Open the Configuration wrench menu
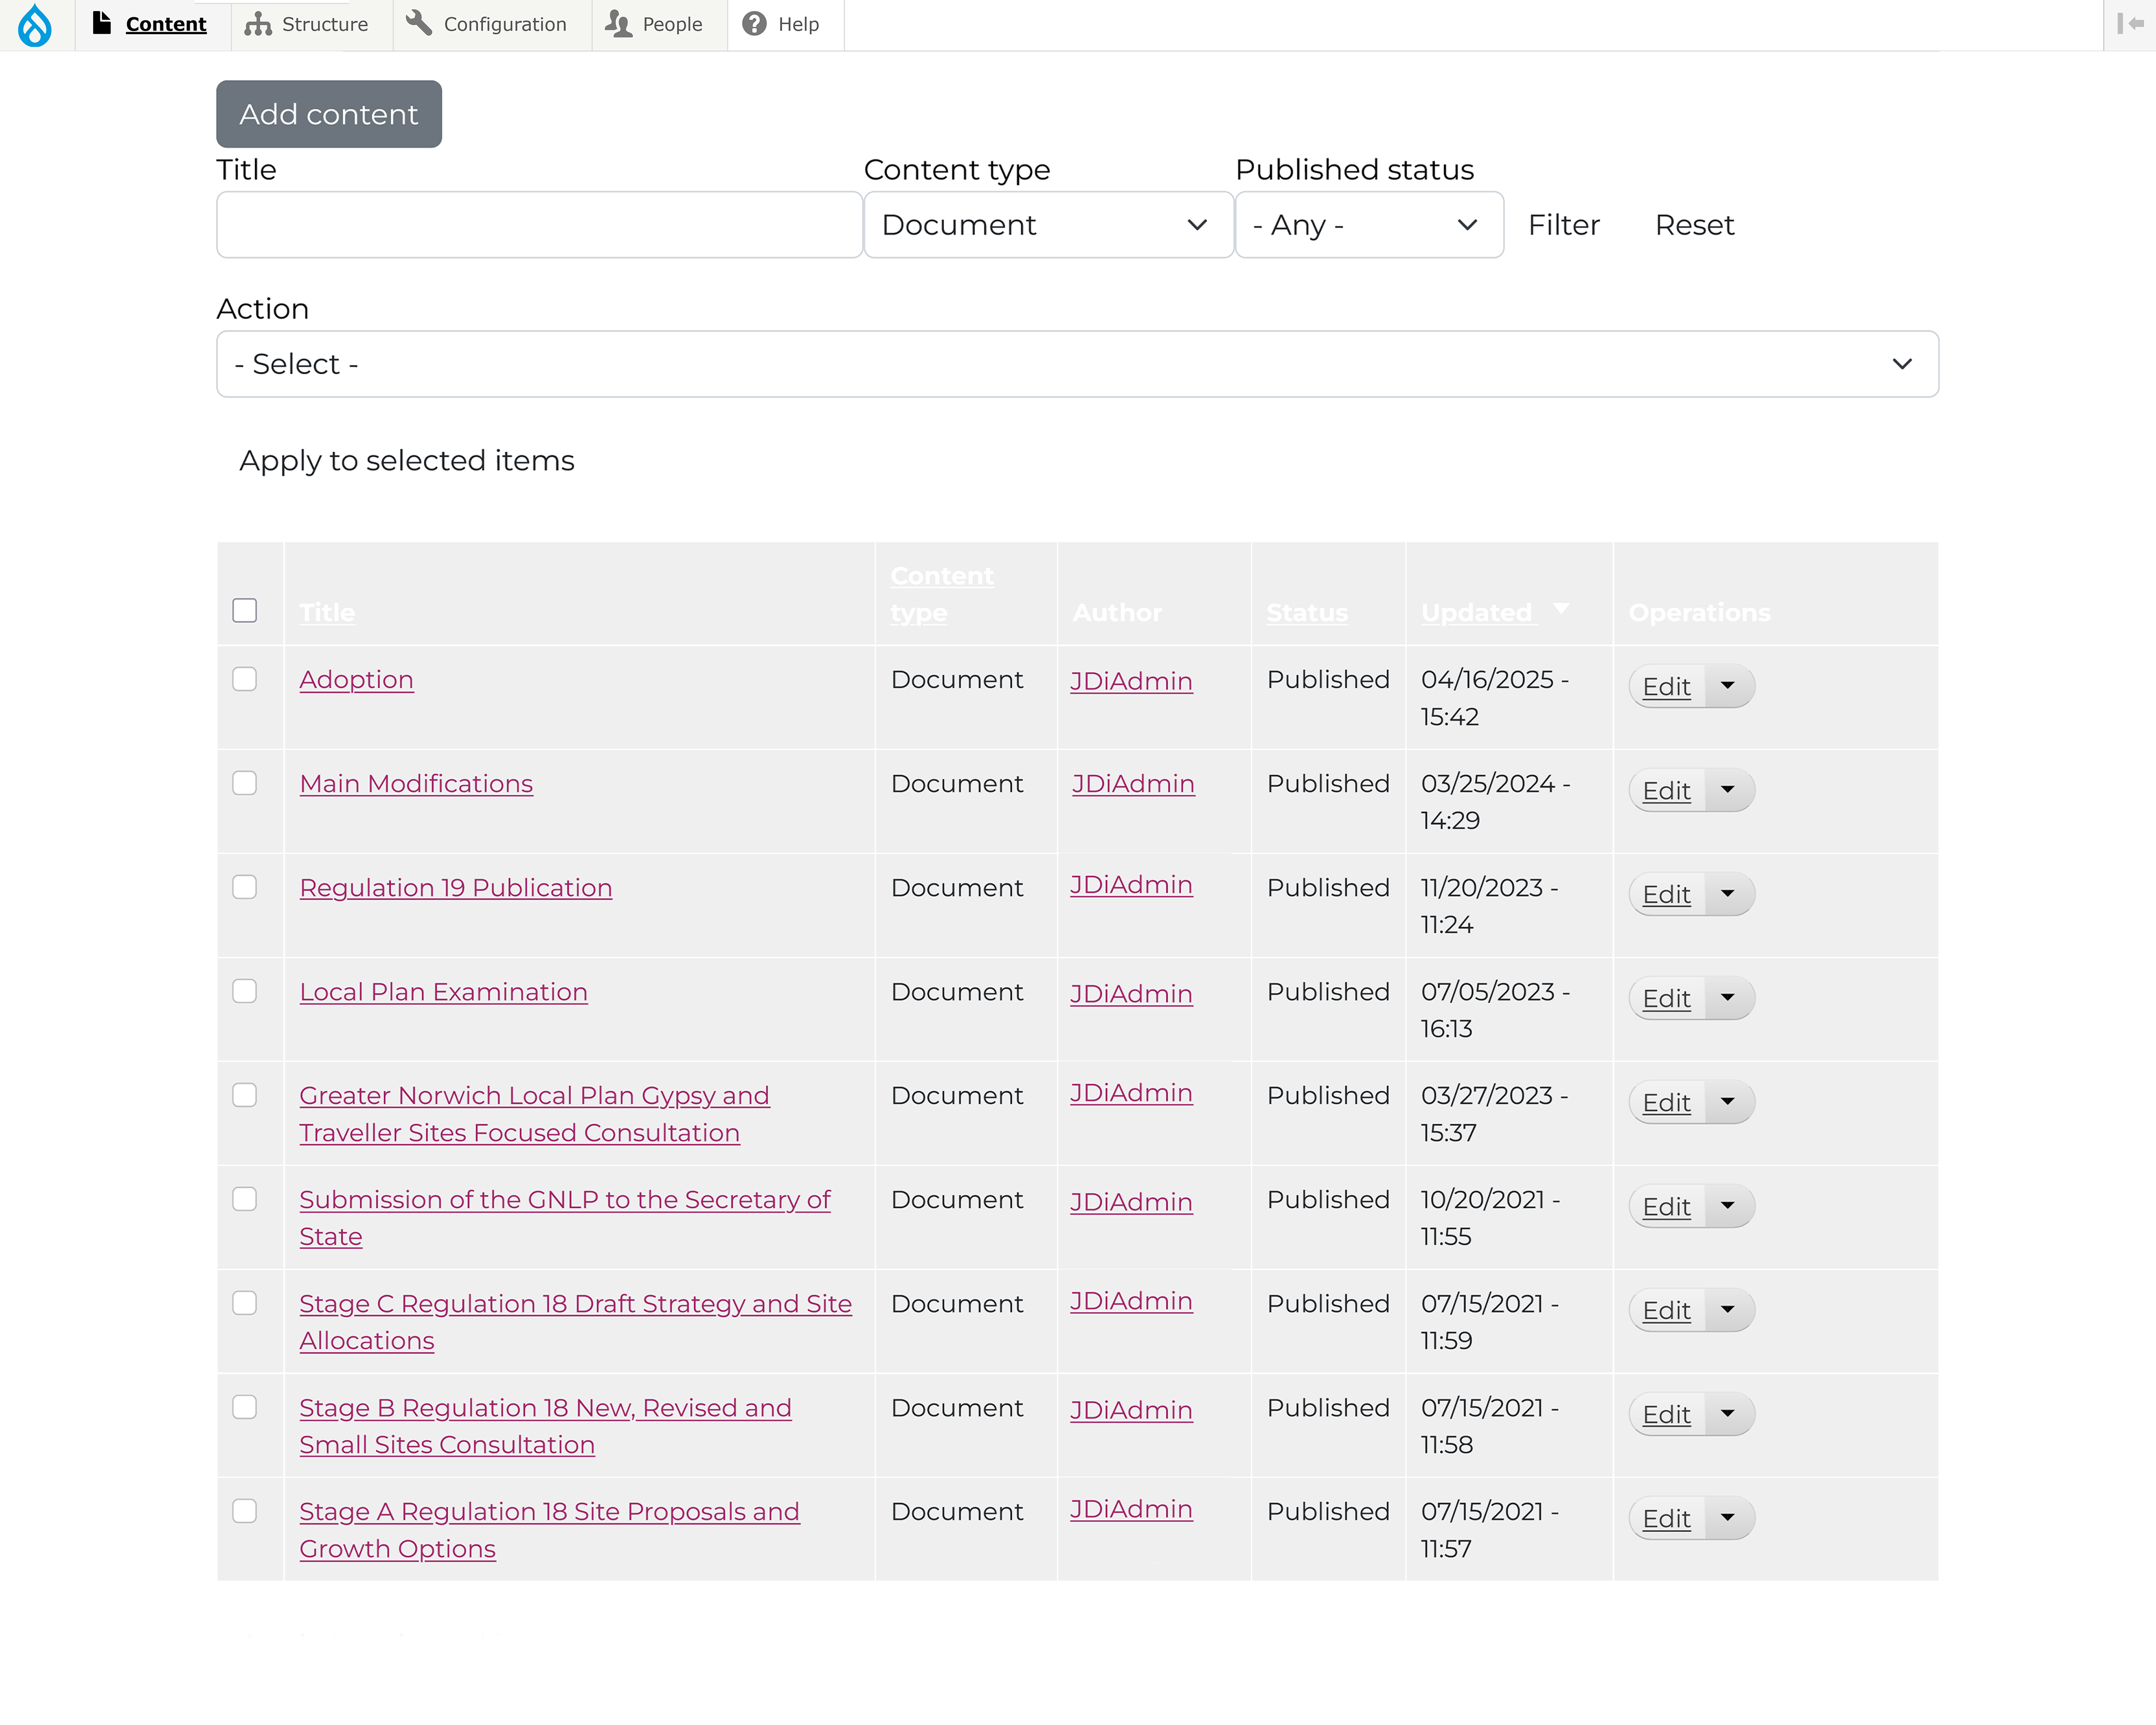This screenshot has height=1725, width=2156. tap(487, 24)
